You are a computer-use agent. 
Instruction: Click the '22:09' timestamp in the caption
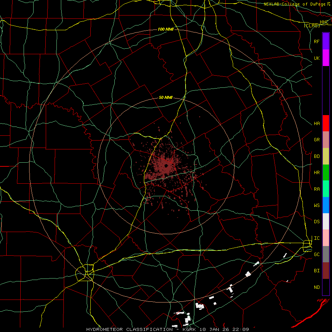point(240,329)
